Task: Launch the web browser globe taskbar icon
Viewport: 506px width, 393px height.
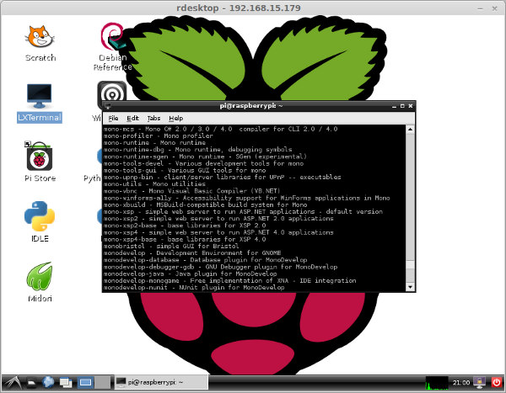Action: point(48,383)
